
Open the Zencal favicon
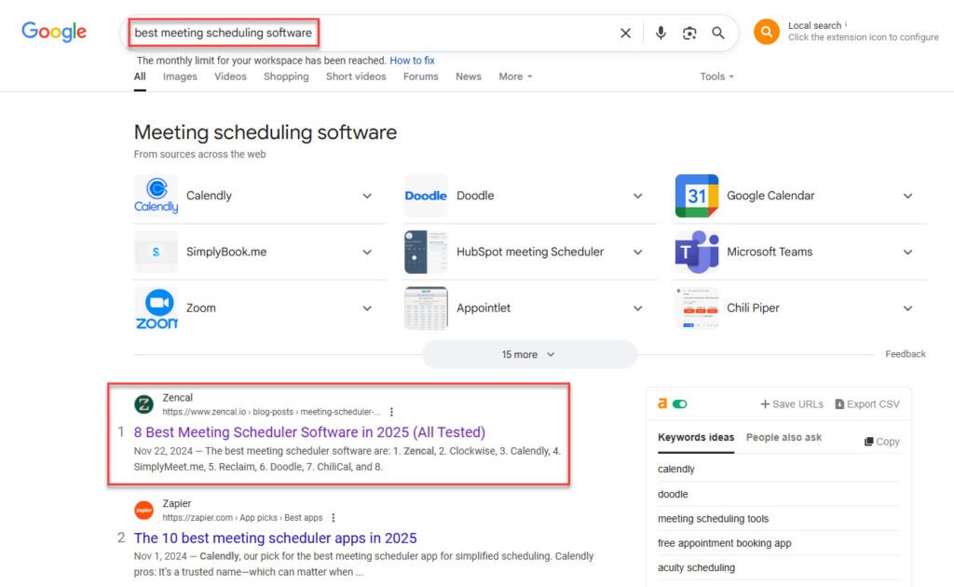point(144,403)
